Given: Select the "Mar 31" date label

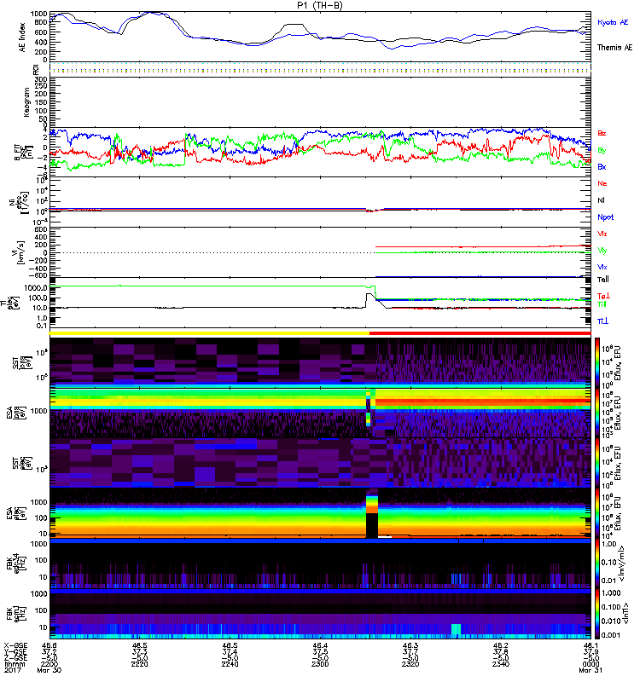Looking at the screenshot, I should (591, 670).
